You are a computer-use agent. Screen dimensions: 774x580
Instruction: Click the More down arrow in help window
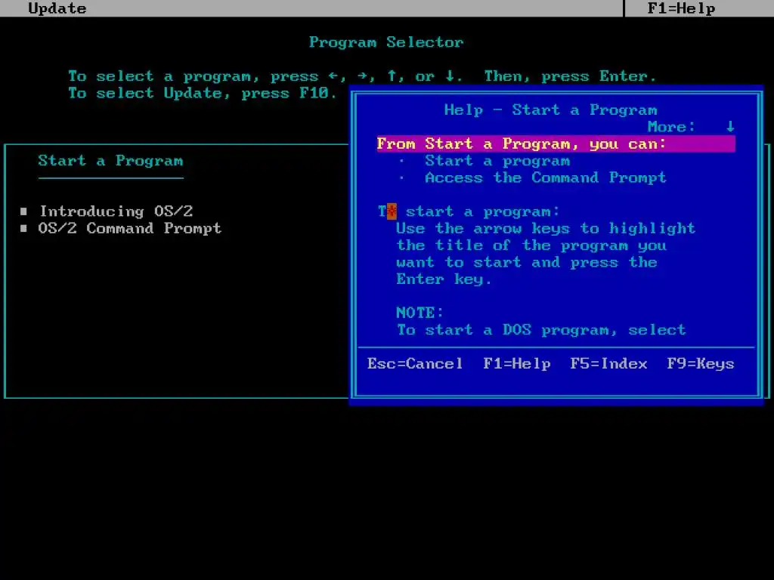[x=730, y=127]
